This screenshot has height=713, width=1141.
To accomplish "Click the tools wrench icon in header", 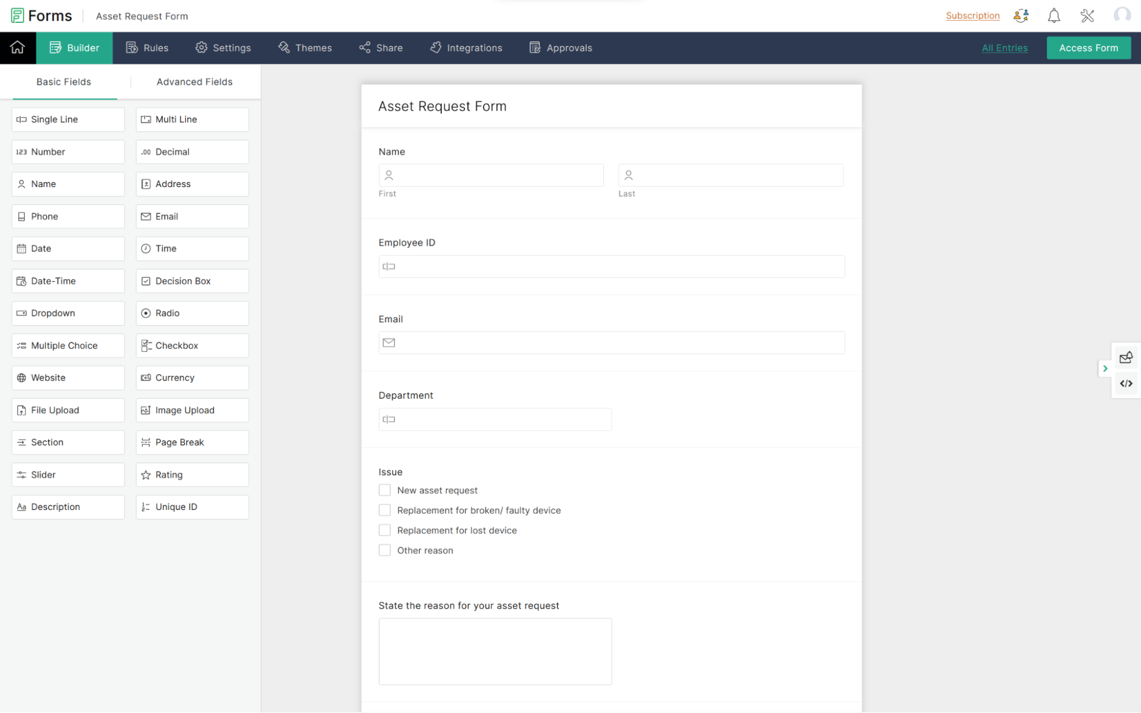I will (x=1087, y=16).
